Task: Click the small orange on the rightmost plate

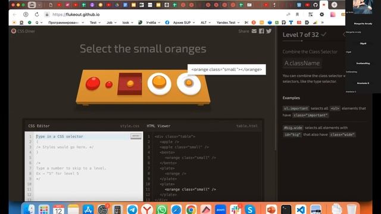Action: pyautogui.click(x=189, y=83)
